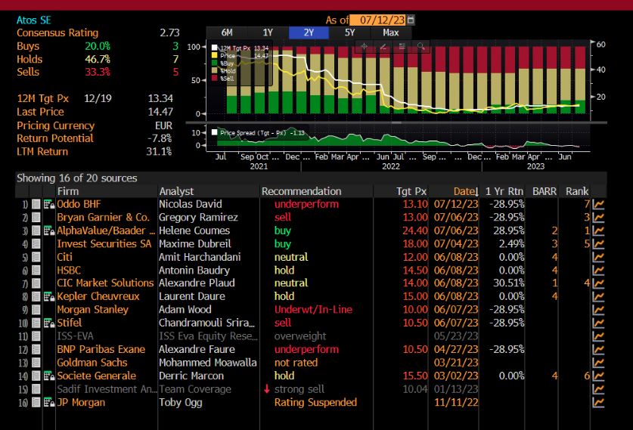
Task: Click target price 24.40 for AlphaValue/Baader
Action: pyautogui.click(x=415, y=231)
